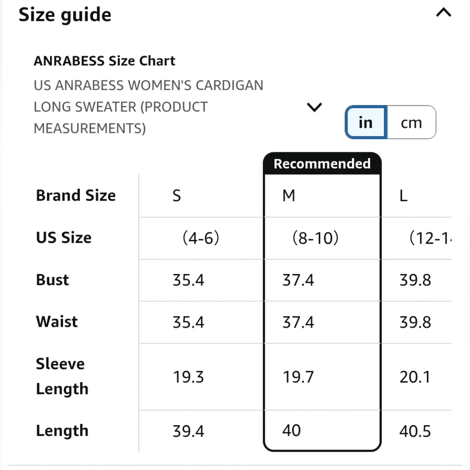Click the Sleeve Length row label
This screenshot has width=470, height=470.
point(62,376)
